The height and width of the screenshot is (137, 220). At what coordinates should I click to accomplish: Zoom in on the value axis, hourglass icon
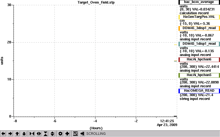(46, 134)
